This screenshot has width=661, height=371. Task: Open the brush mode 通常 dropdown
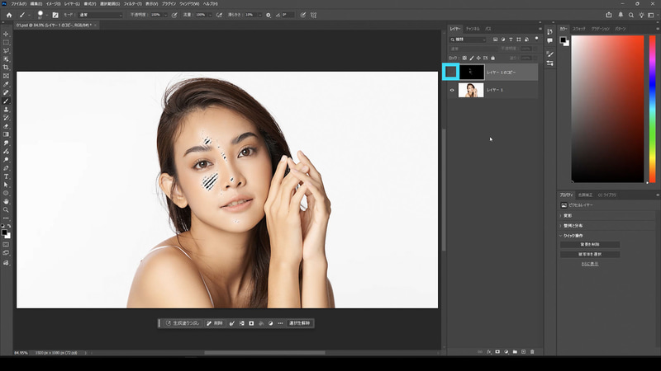(100, 14)
